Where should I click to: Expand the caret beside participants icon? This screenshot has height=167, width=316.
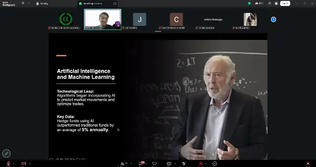coord(131,163)
